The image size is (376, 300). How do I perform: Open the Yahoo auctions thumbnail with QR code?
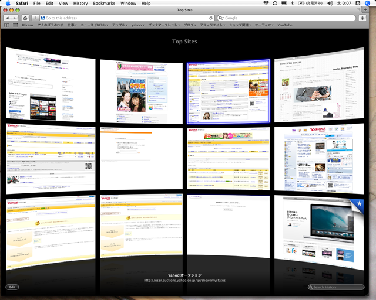point(51,159)
